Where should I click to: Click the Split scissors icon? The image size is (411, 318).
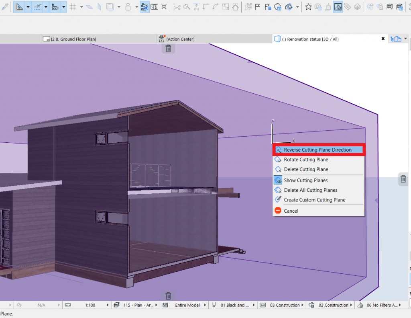(x=177, y=7)
